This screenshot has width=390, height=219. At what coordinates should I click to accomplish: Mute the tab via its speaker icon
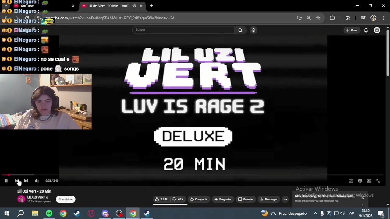pyautogui.click(x=134, y=6)
